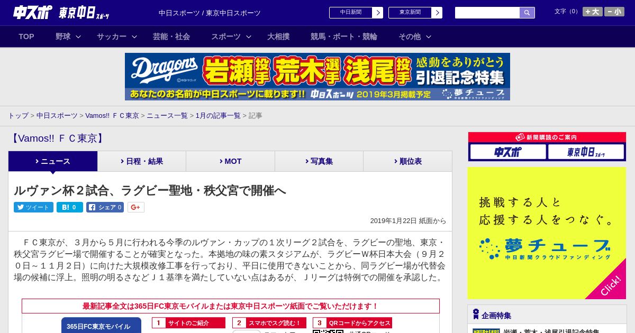
Task: Decrease text size with 小 button
Action: click(x=614, y=12)
